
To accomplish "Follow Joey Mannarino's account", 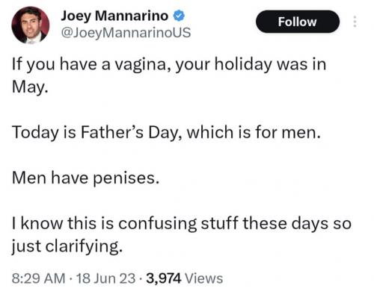I will [298, 22].
